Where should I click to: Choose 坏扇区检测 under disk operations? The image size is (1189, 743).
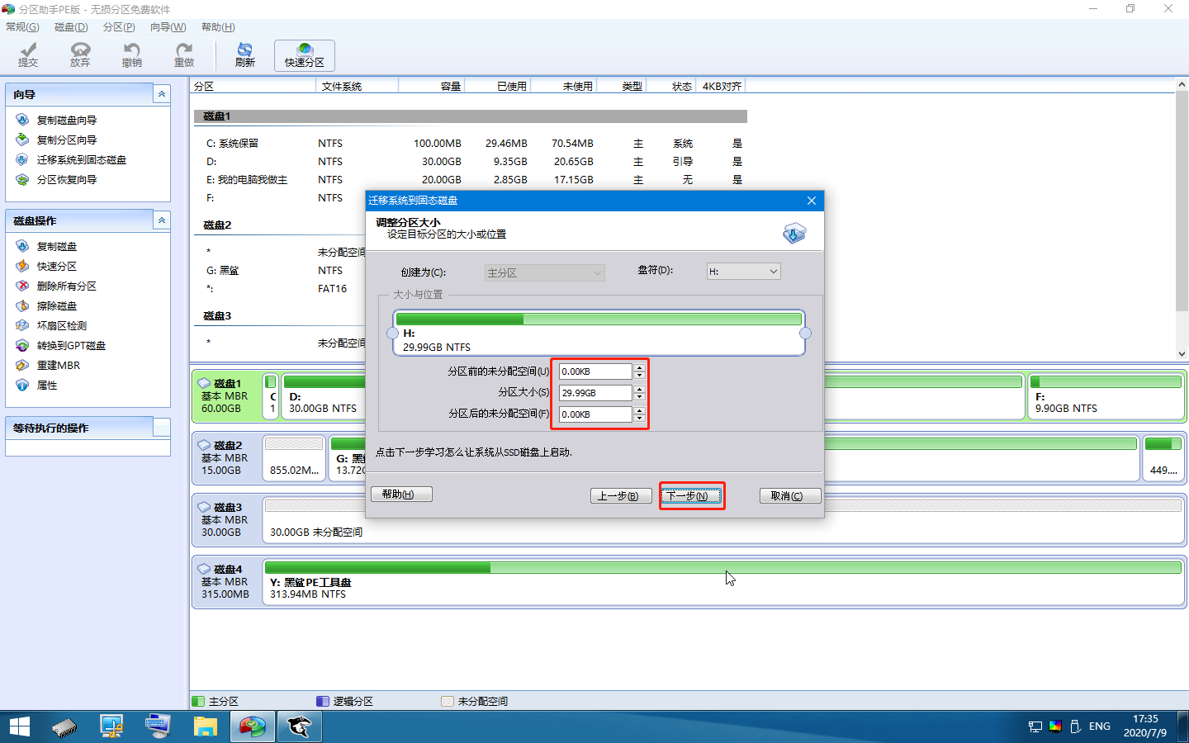click(61, 326)
